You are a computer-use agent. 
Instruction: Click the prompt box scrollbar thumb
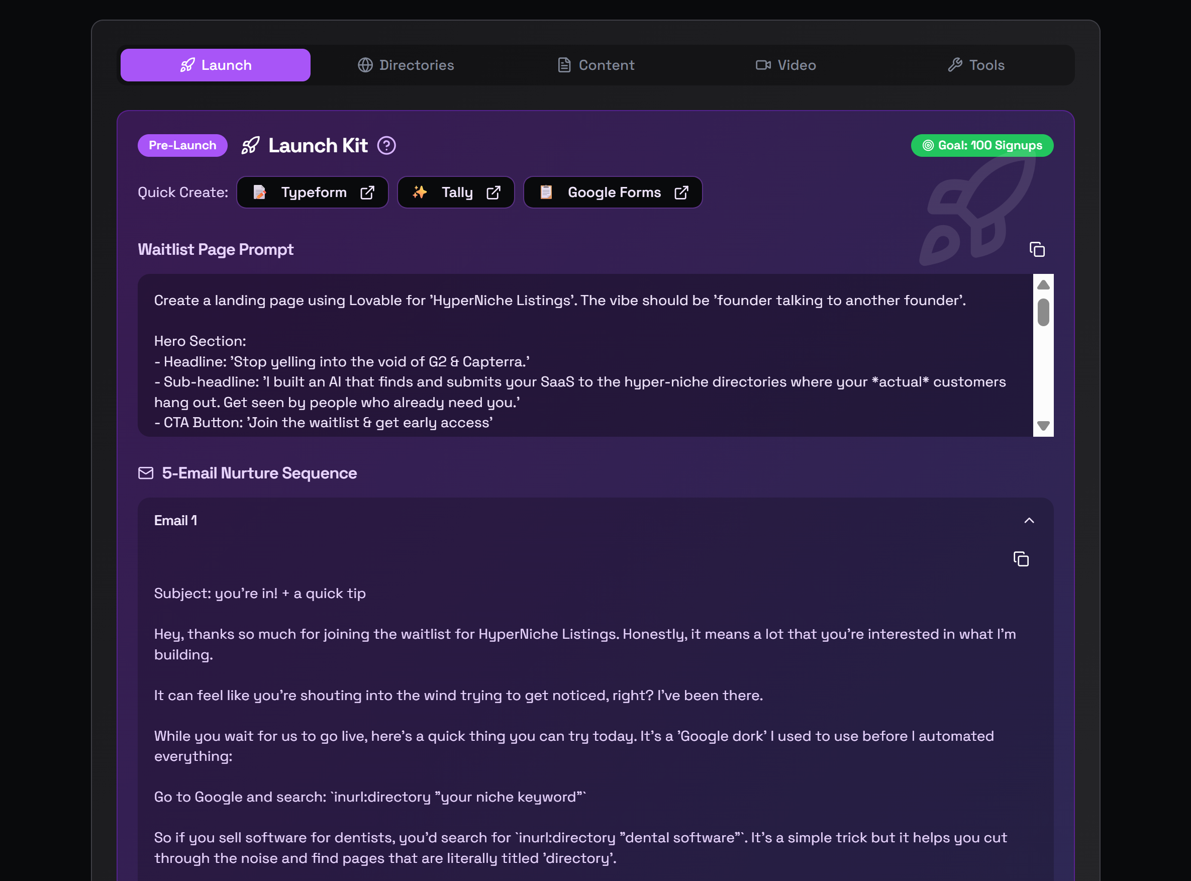point(1043,313)
